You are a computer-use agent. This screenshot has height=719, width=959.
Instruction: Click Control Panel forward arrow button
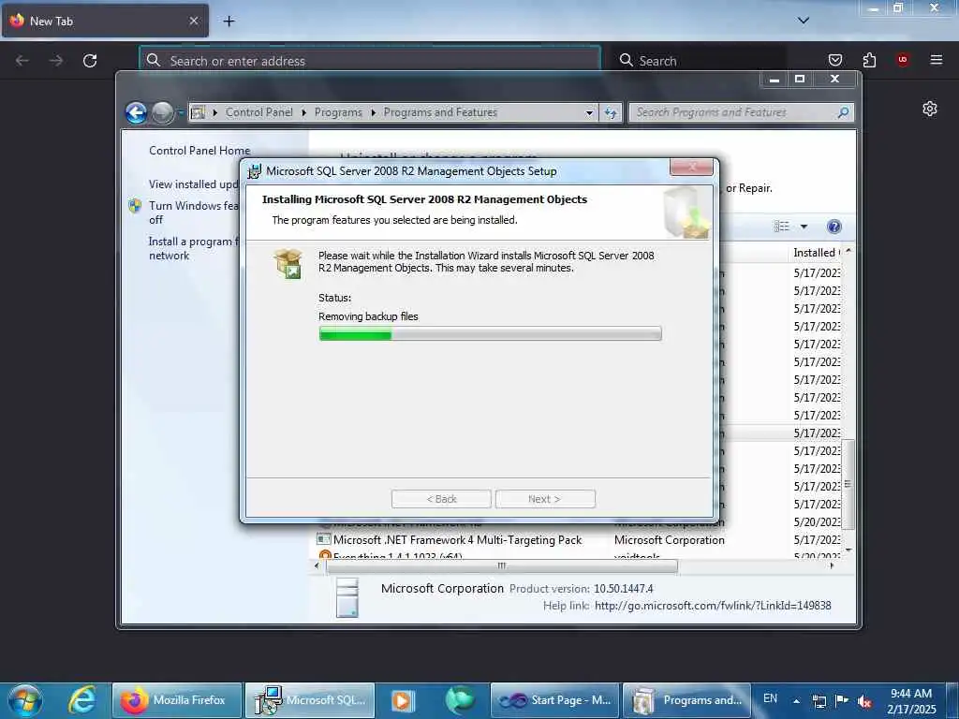click(162, 112)
